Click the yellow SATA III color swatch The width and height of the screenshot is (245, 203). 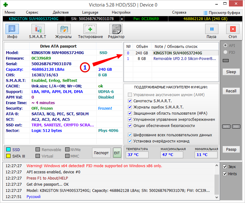pyautogui.click(x=8, y=156)
